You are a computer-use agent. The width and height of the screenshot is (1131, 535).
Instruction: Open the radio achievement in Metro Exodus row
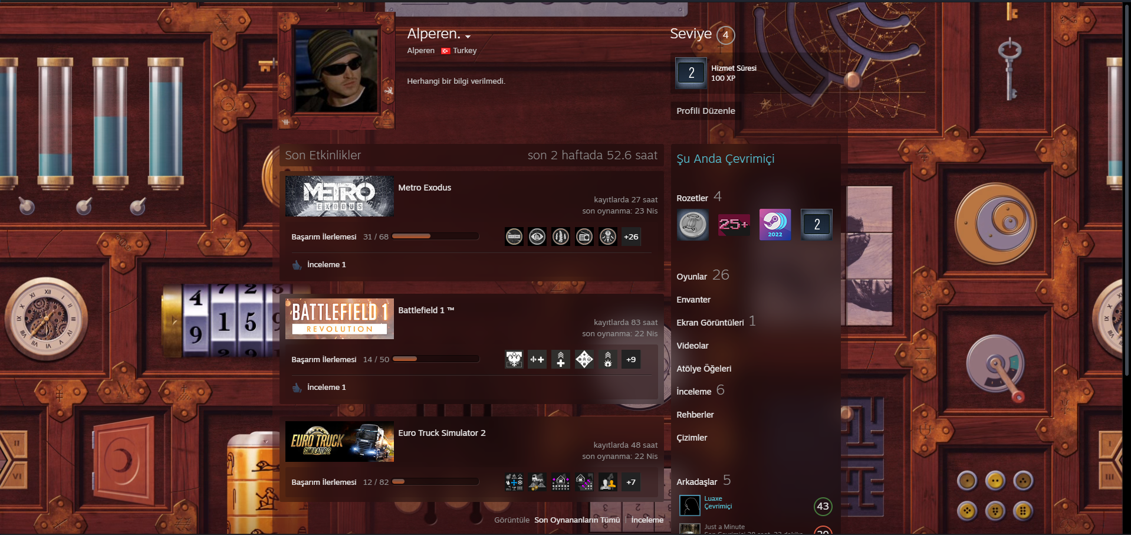584,237
